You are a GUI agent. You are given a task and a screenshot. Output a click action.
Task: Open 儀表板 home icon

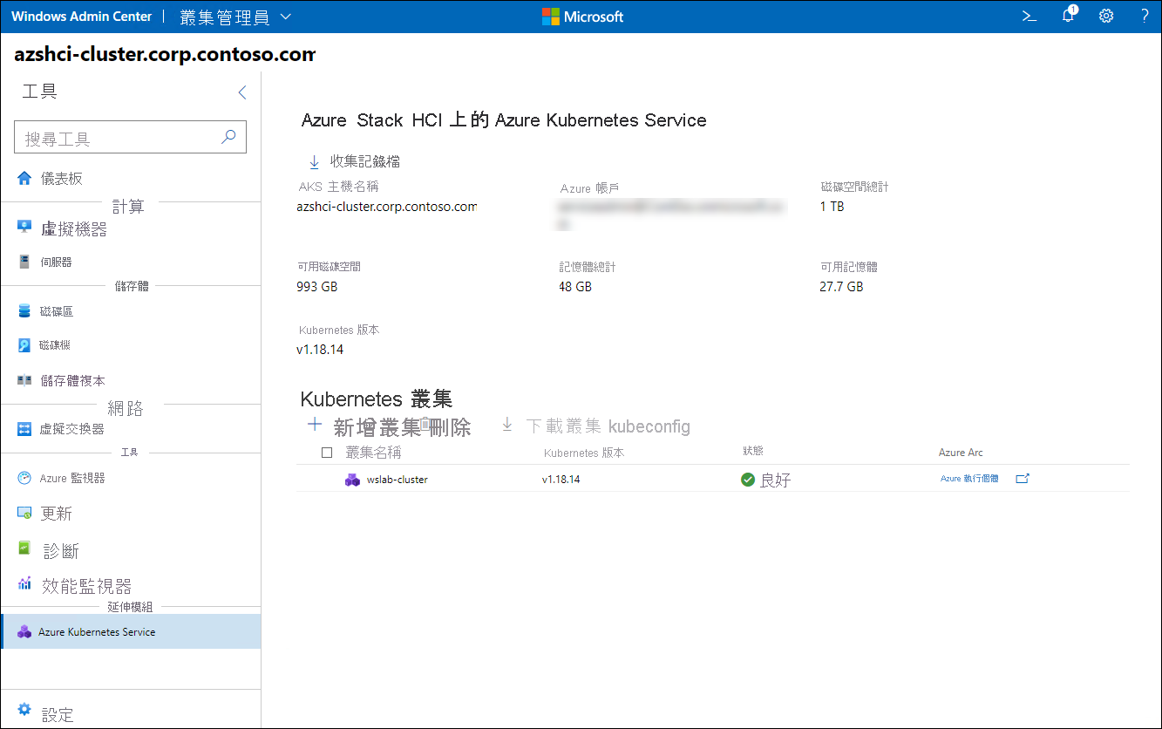24,178
